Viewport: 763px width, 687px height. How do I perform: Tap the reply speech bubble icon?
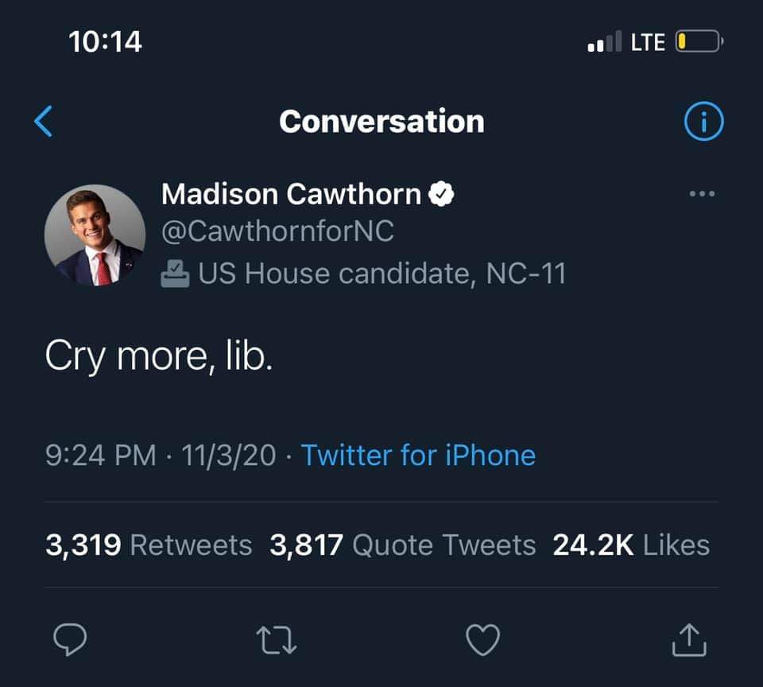tap(71, 641)
